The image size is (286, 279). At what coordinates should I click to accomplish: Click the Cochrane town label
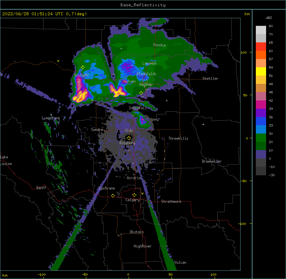[x=107, y=188]
